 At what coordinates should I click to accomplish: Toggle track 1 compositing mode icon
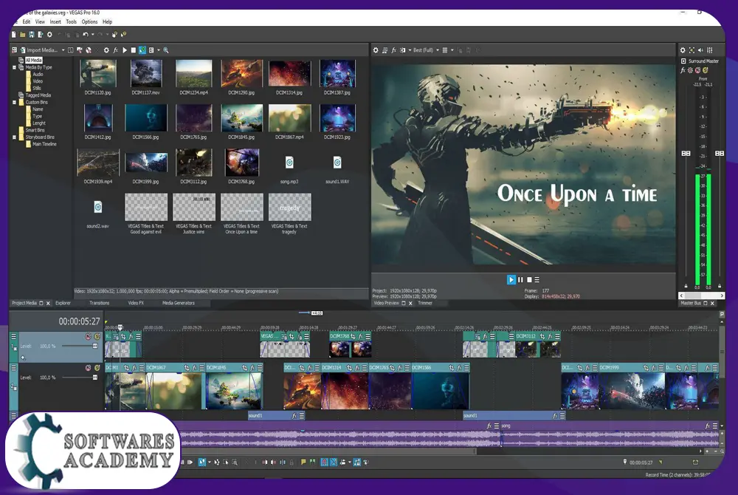click(23, 358)
